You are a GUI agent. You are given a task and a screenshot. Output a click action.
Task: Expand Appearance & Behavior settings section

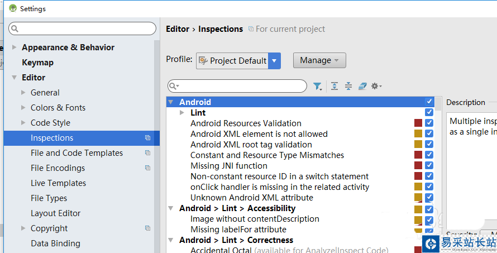(x=14, y=47)
